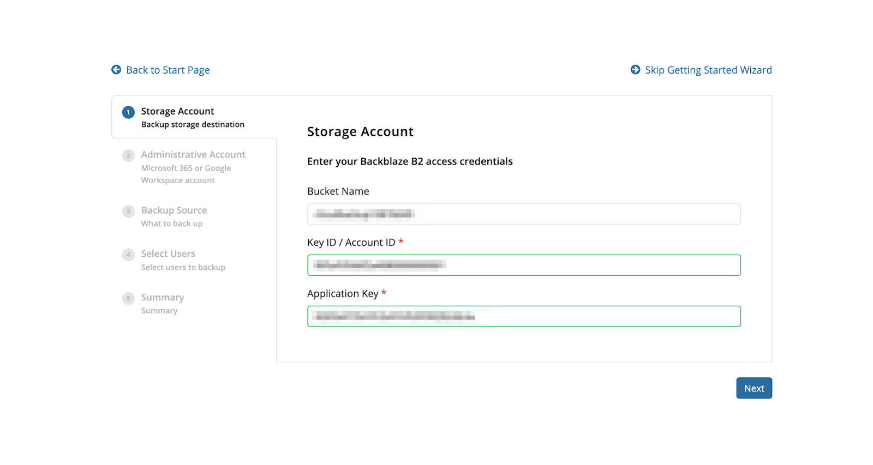Focus the Bucket Name input field
The image size is (873, 465).
point(524,214)
